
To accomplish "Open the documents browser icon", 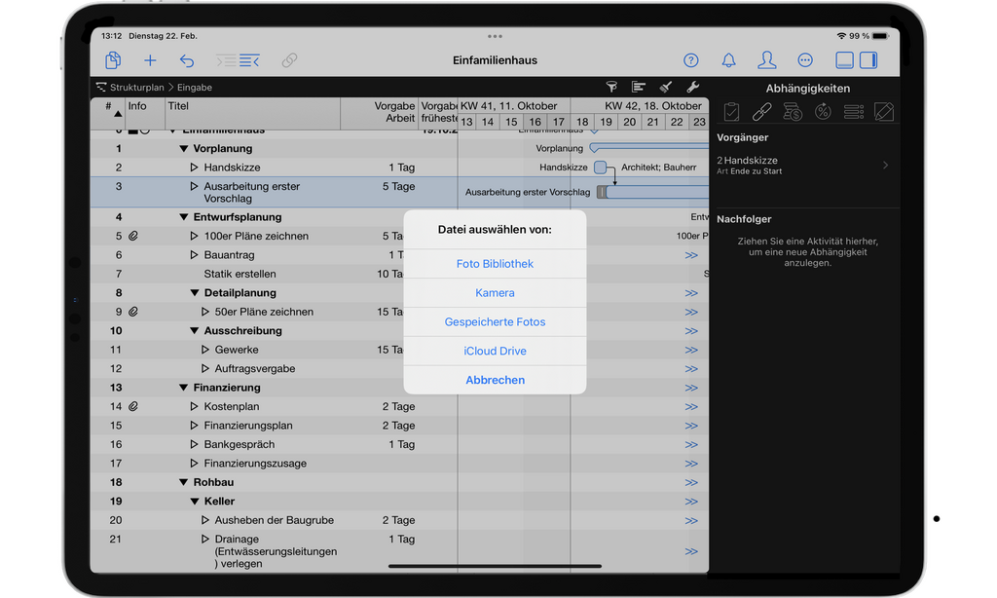I will [x=113, y=60].
